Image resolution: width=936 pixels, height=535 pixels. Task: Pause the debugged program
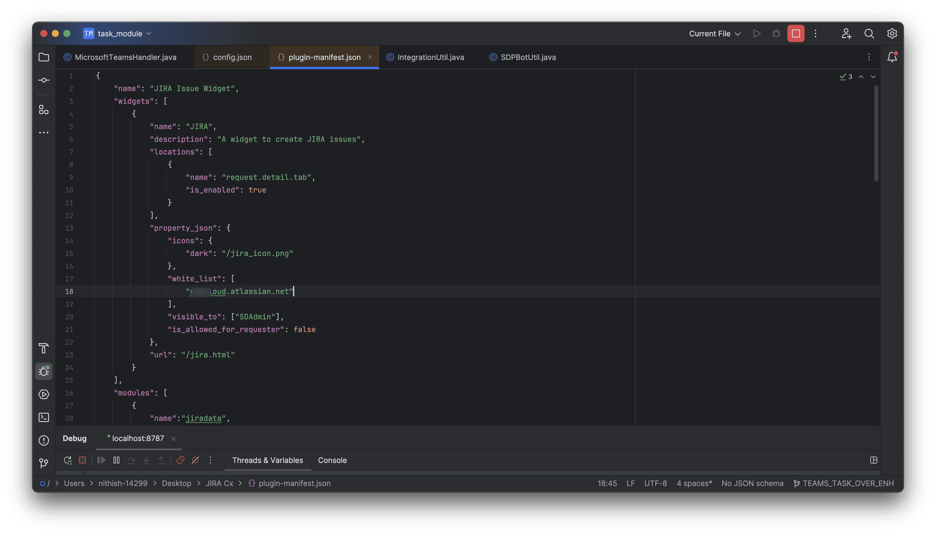[x=116, y=460]
